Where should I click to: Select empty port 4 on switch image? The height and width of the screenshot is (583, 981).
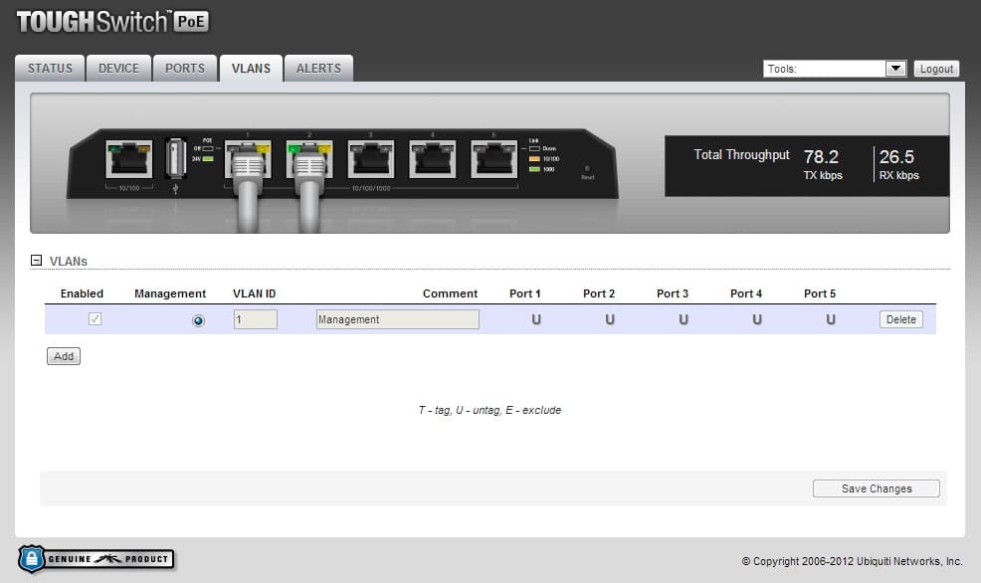point(433,159)
